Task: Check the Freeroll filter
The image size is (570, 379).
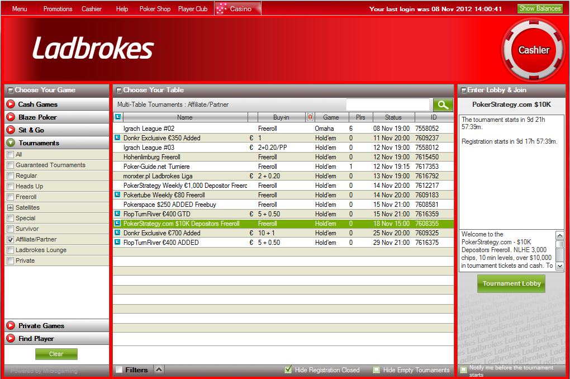Action: [11, 197]
